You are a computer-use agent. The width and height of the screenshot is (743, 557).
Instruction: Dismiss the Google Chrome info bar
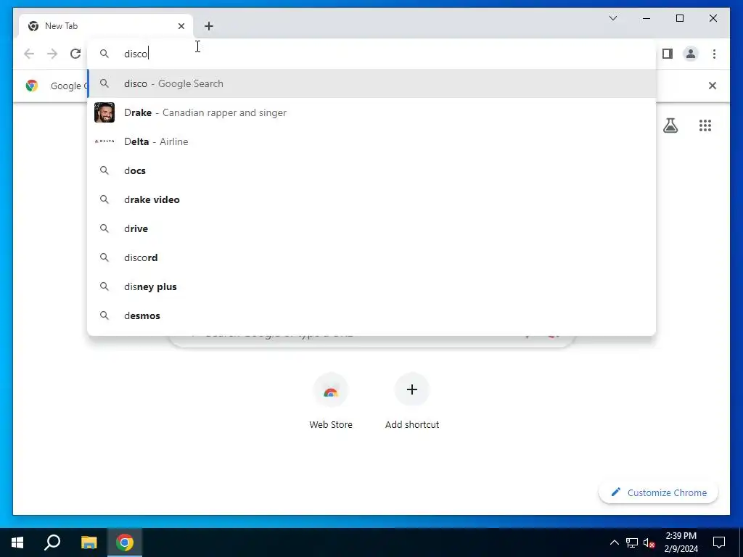(713, 86)
